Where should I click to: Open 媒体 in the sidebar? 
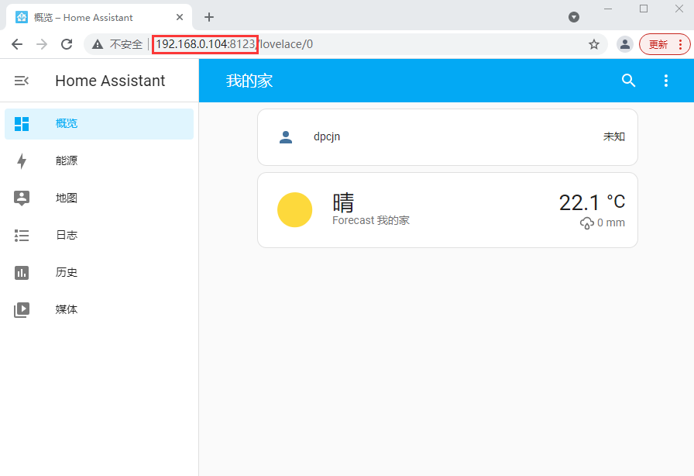tap(99, 310)
